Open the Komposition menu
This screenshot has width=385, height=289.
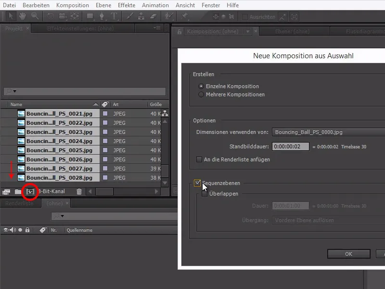(x=73, y=5)
